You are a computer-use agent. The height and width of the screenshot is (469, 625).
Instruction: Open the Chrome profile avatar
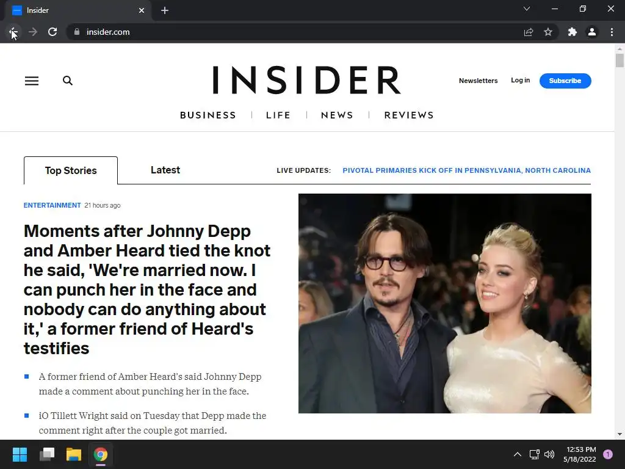[592, 32]
